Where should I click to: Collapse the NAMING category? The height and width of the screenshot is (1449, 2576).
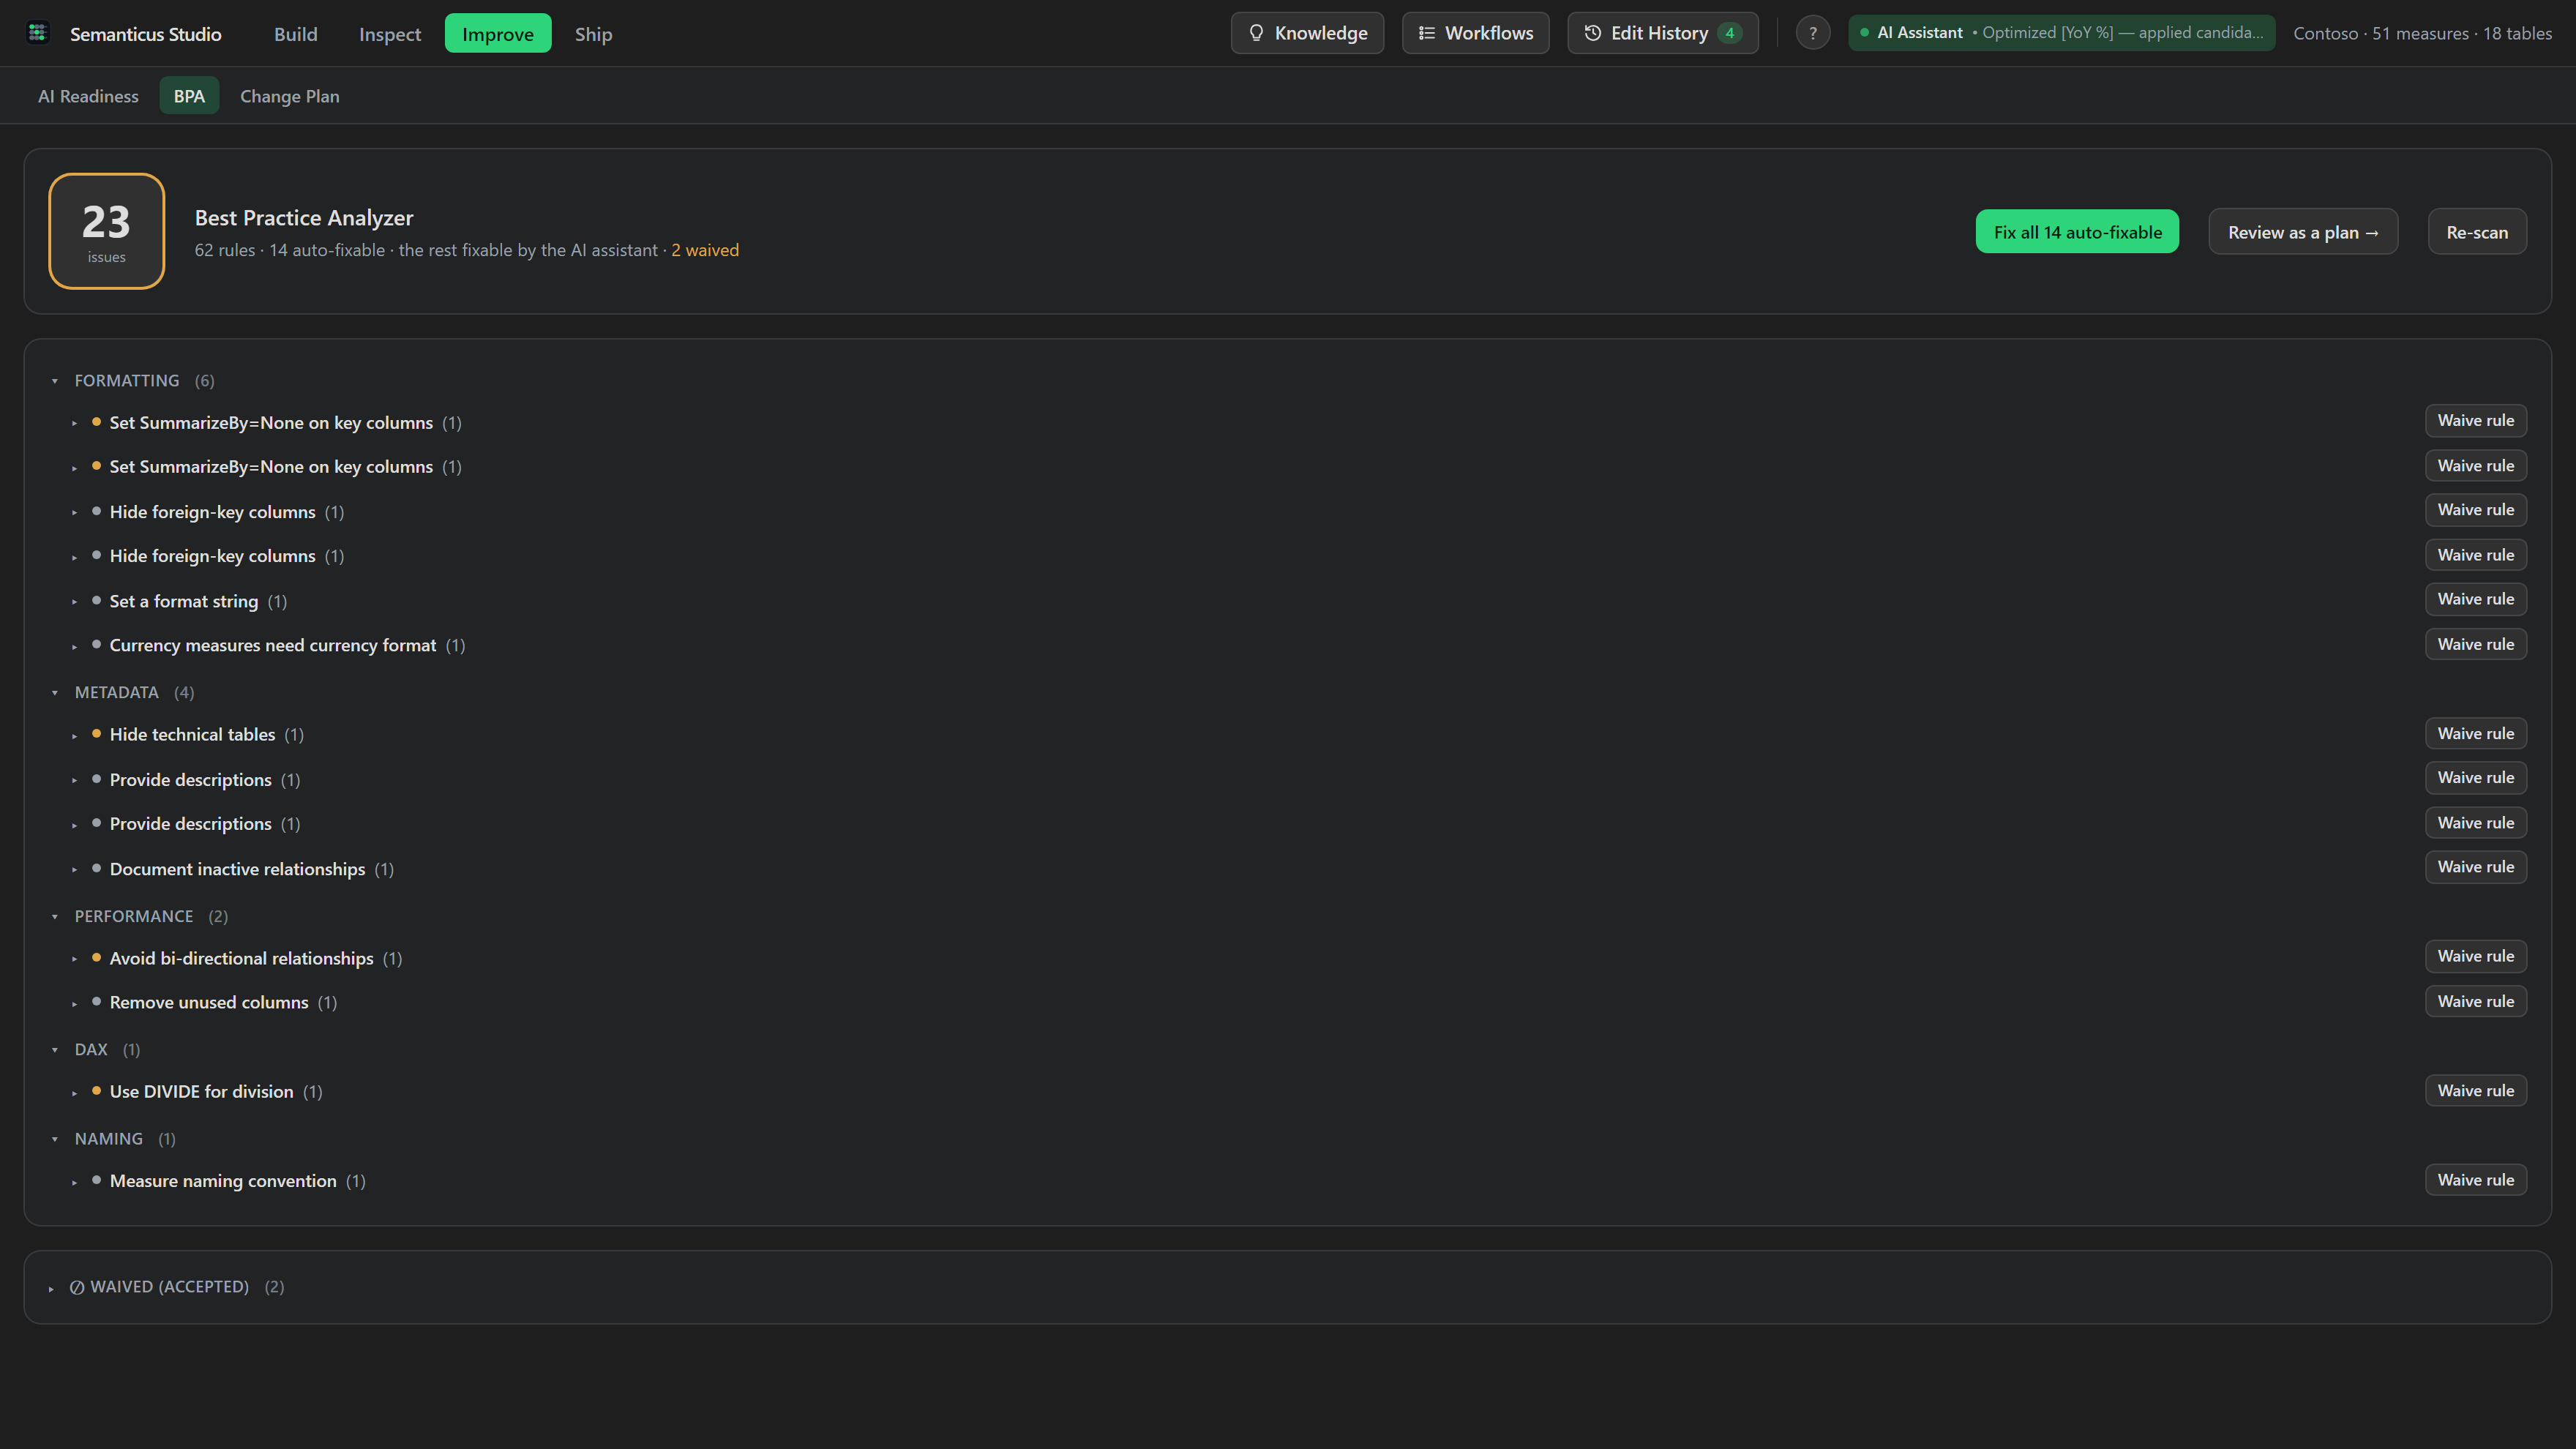tap(55, 1139)
